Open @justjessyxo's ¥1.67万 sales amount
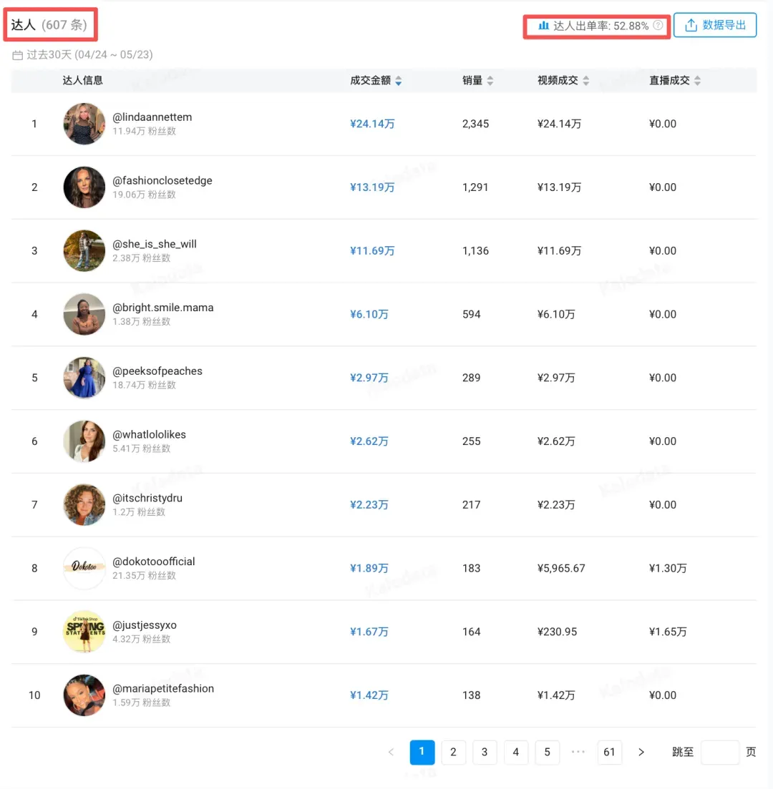Screen dimensions: 773x789 369,632
